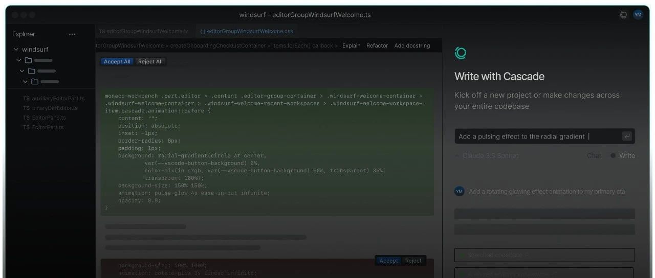Screen dimensions: 655x278
Task: Click the 'position: absolute;' code line
Action: (149, 126)
